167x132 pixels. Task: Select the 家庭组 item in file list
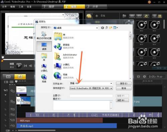point(64,46)
